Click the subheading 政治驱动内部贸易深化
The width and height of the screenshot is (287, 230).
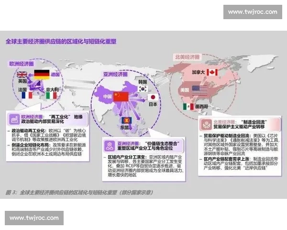43,121
